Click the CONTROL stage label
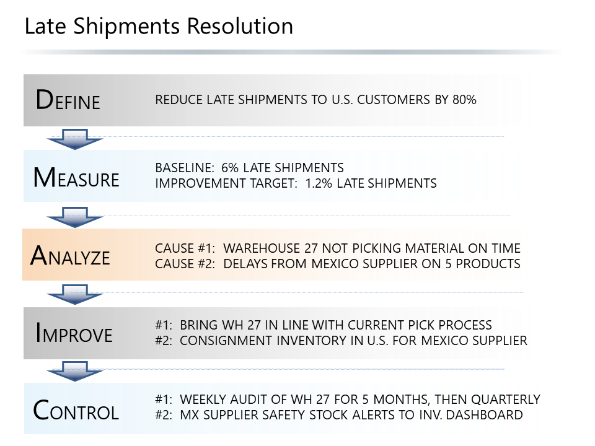Viewport: 595px width, 446px height. click(76, 410)
